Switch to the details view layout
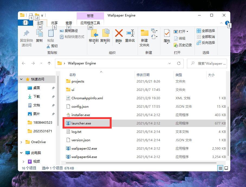This screenshot has width=246, height=187. pos(221,168)
